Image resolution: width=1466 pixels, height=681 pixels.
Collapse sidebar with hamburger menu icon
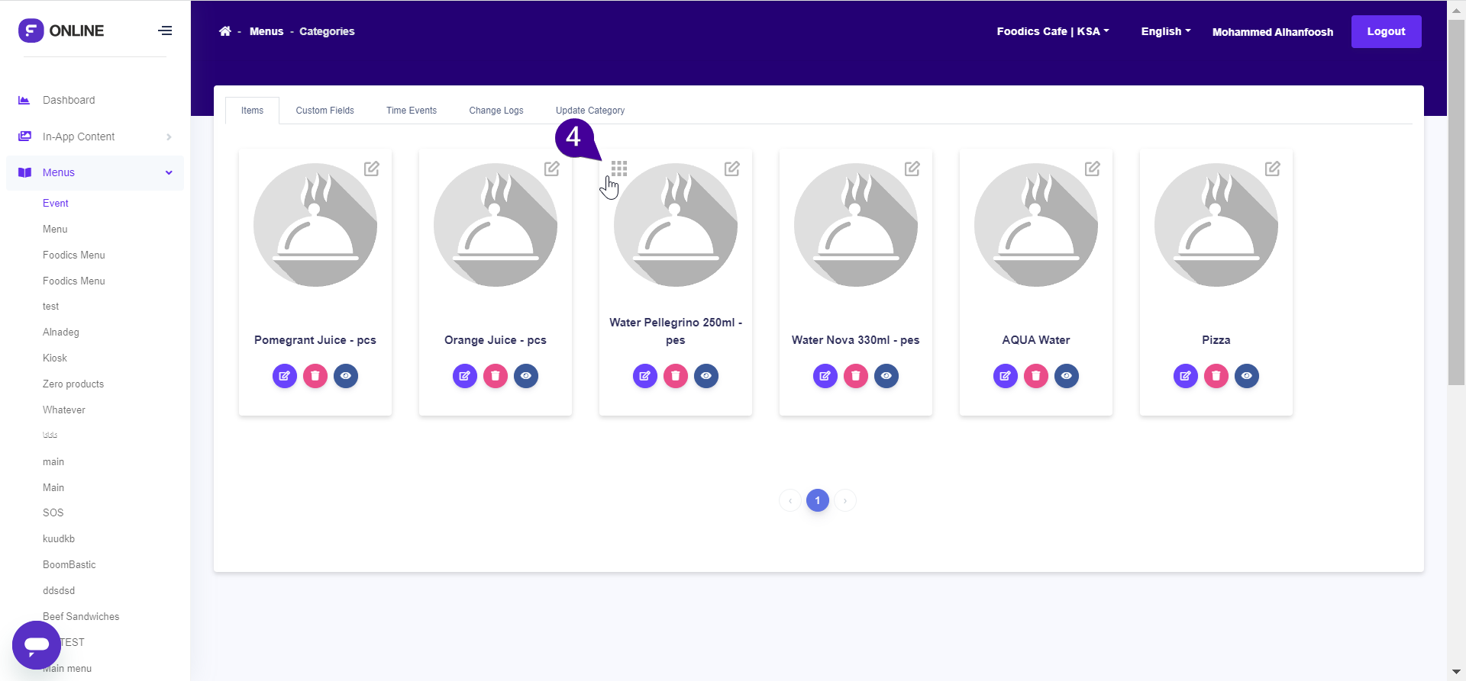(165, 31)
